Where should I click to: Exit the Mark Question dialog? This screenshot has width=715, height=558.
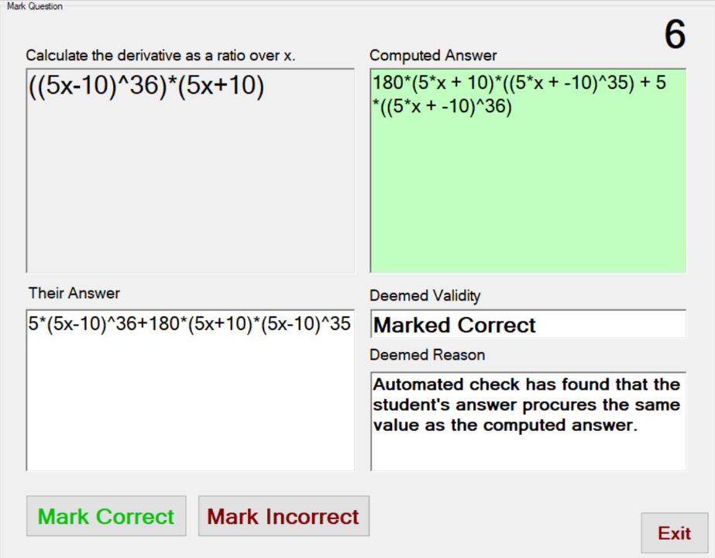click(675, 533)
